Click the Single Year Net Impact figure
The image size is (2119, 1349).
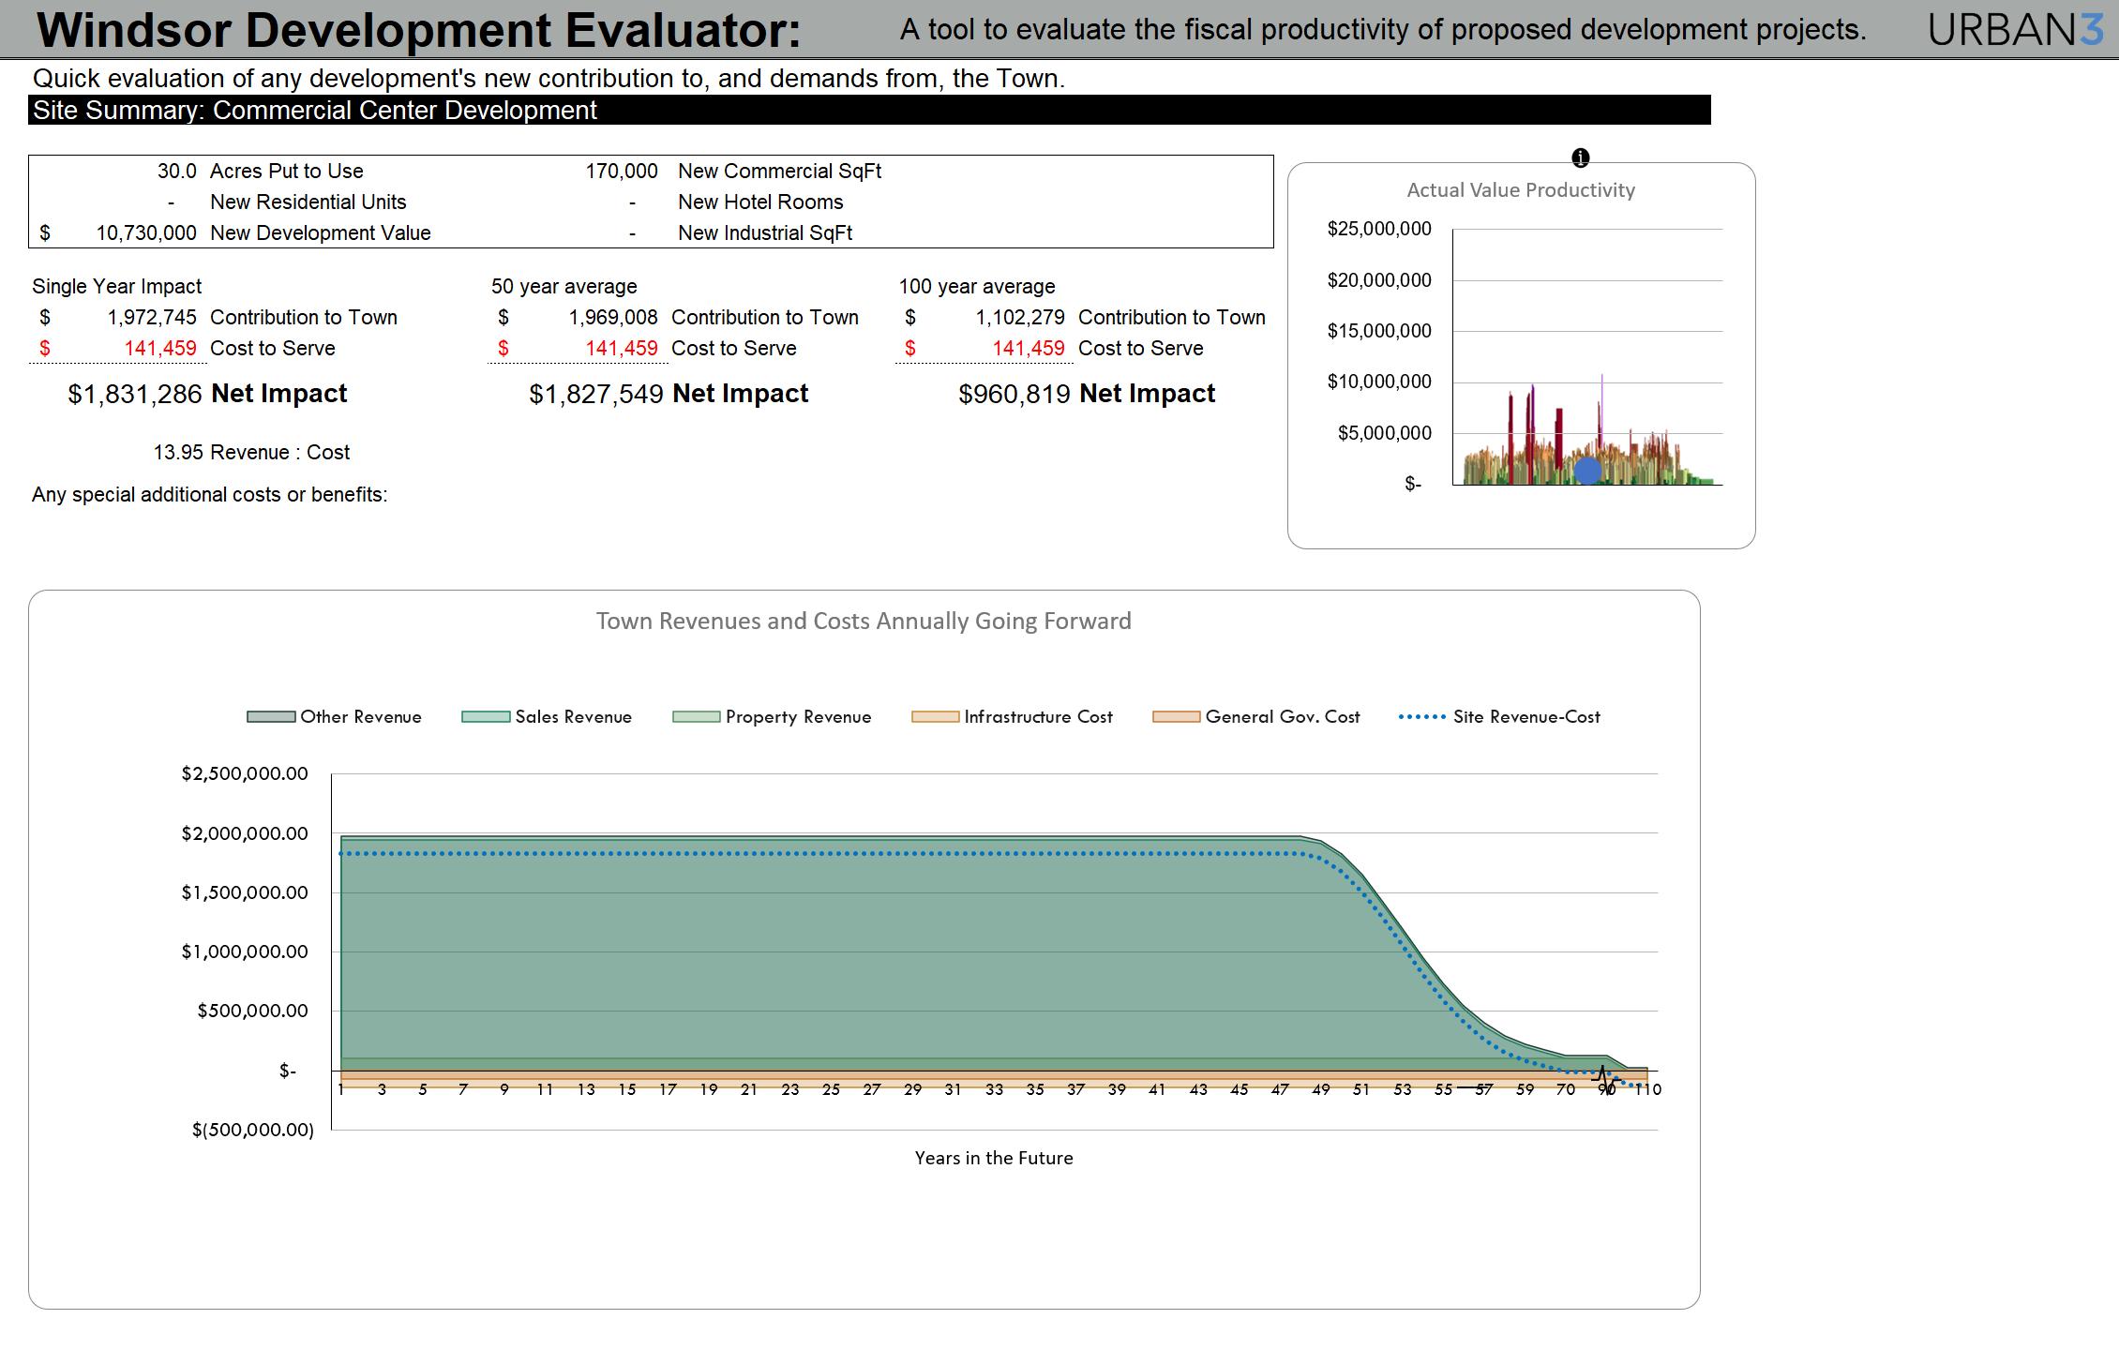[x=135, y=394]
